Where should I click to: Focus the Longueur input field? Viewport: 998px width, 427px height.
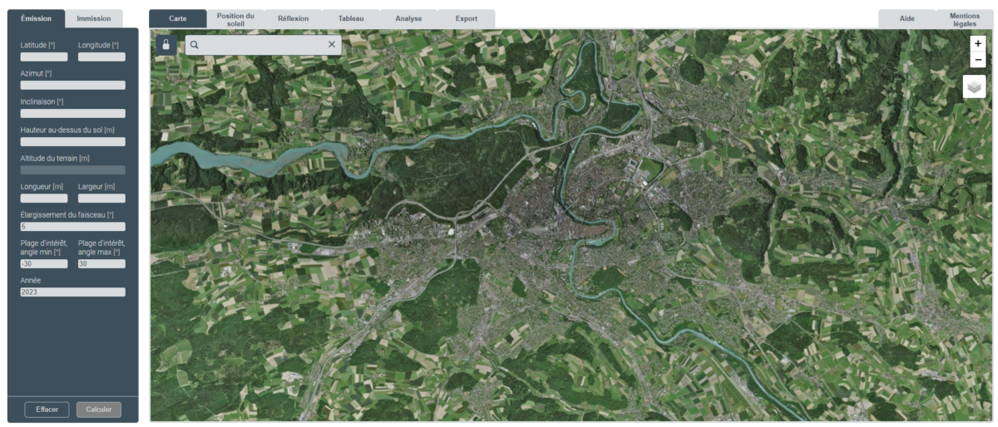(44, 199)
